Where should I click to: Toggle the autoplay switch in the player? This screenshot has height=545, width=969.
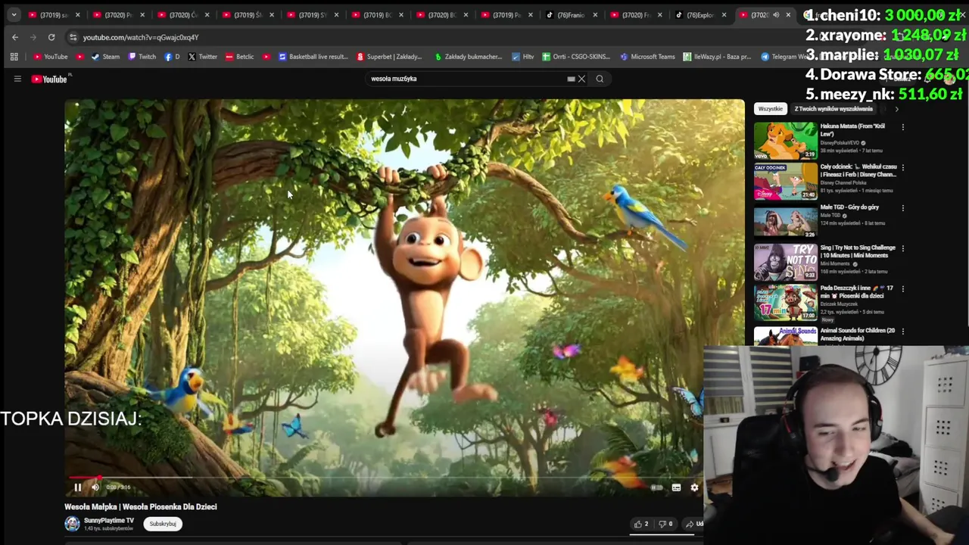tap(656, 487)
